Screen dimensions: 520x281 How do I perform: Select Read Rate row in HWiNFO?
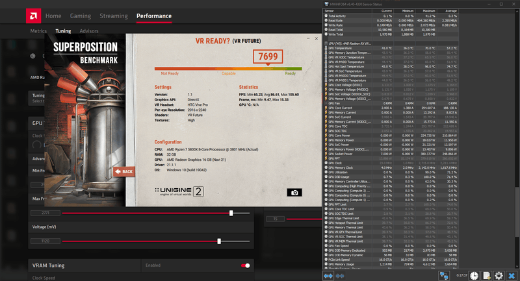(391, 21)
